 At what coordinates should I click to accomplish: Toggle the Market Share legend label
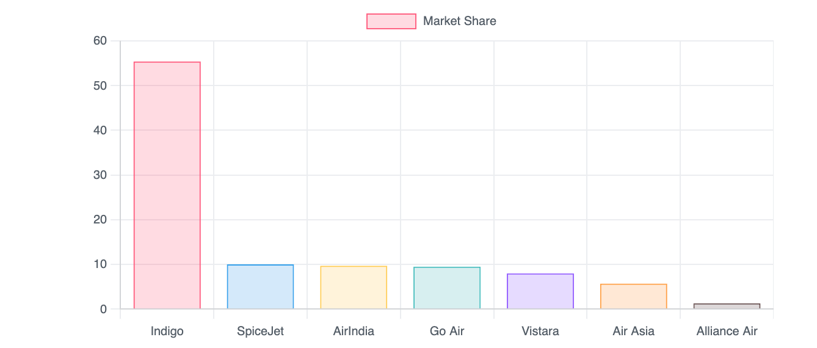click(459, 21)
